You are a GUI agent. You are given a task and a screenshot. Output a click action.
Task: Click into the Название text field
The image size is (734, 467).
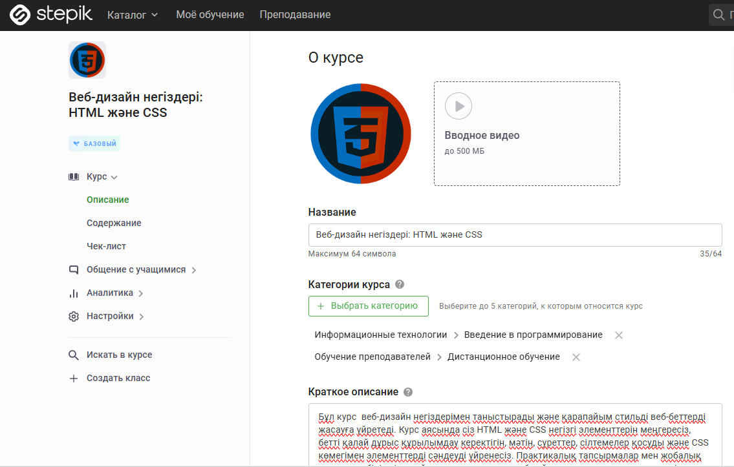(515, 234)
